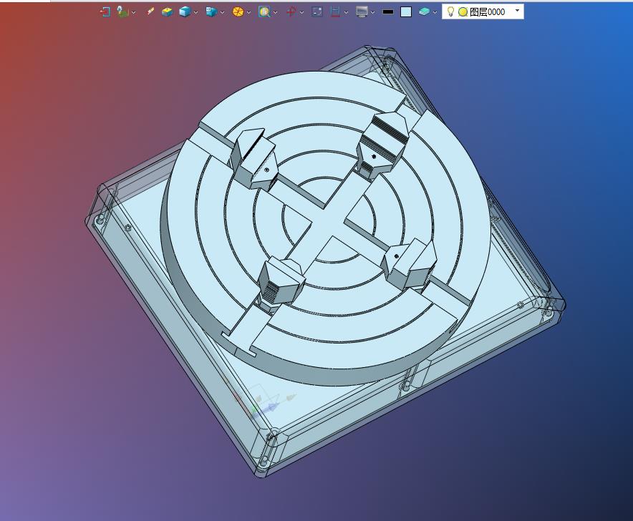Click the zoom magnifier icon
This screenshot has width=633, height=521.
[x=264, y=11]
